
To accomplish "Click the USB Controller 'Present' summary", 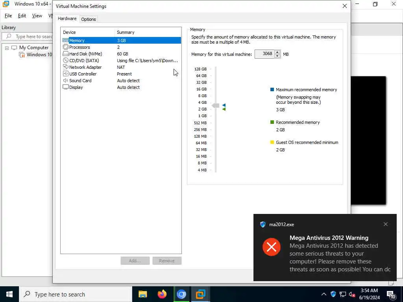I will [x=124, y=74].
